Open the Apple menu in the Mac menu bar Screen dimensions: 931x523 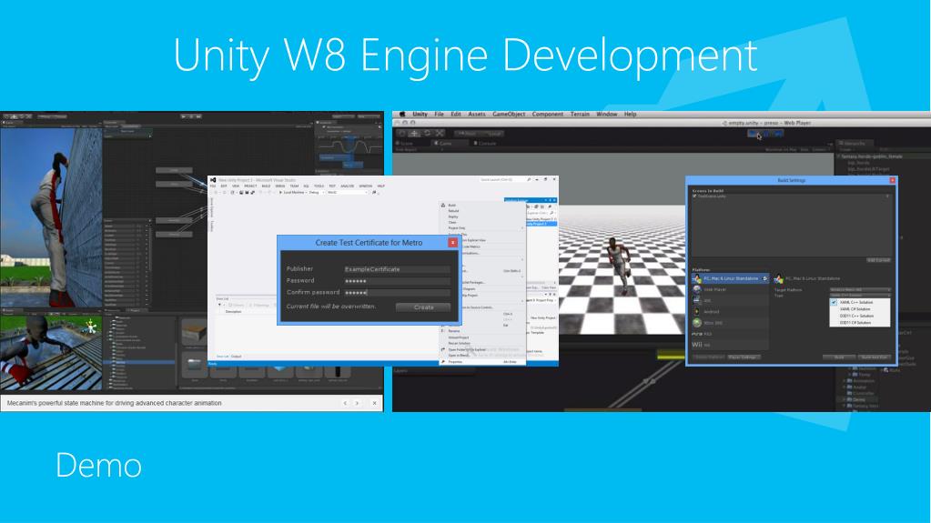click(x=402, y=114)
